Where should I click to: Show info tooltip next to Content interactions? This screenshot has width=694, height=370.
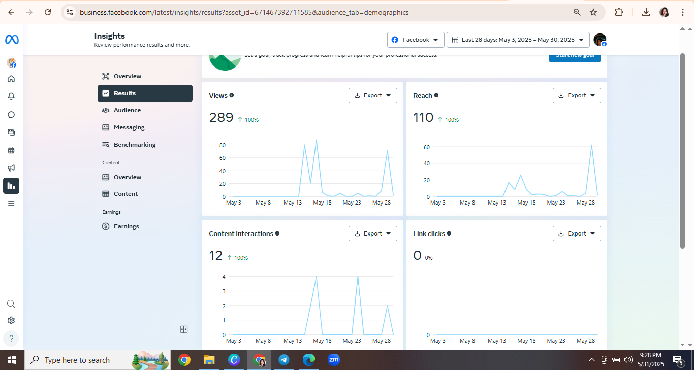click(277, 233)
